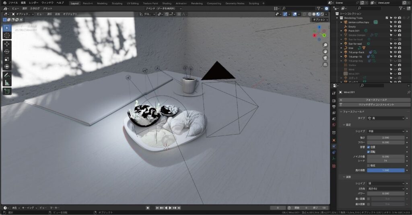Expand the tree item in outliner
The image size is (412, 215).
[341, 48]
